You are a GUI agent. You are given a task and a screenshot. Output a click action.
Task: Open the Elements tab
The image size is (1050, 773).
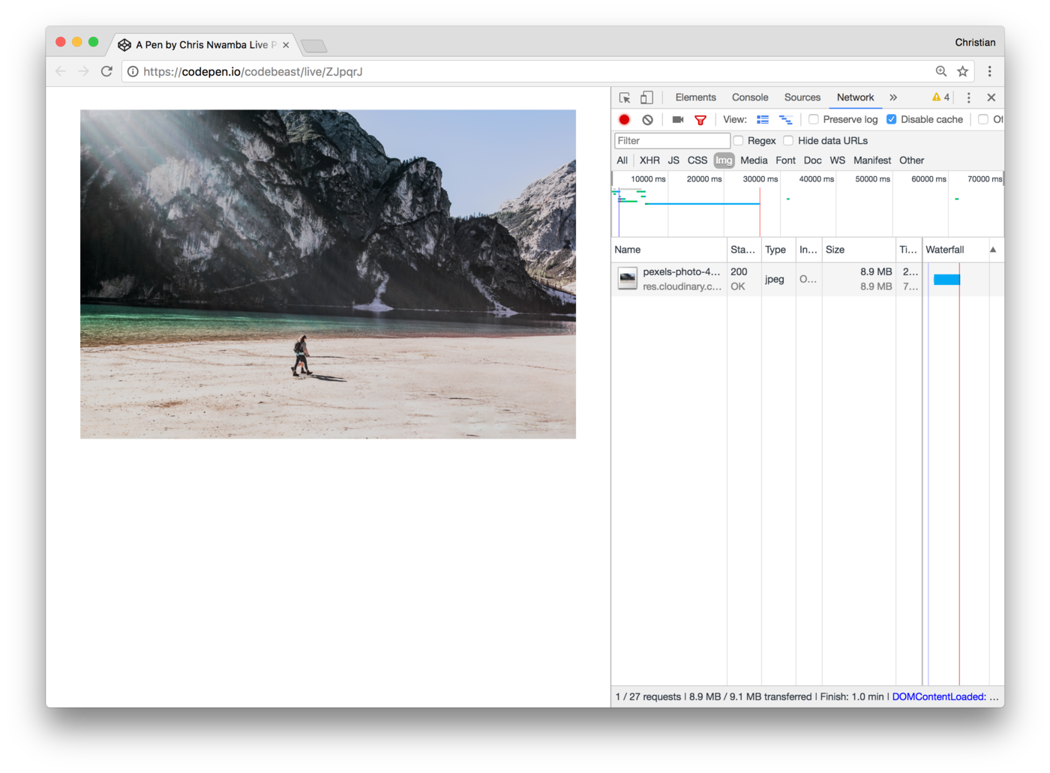pos(695,97)
